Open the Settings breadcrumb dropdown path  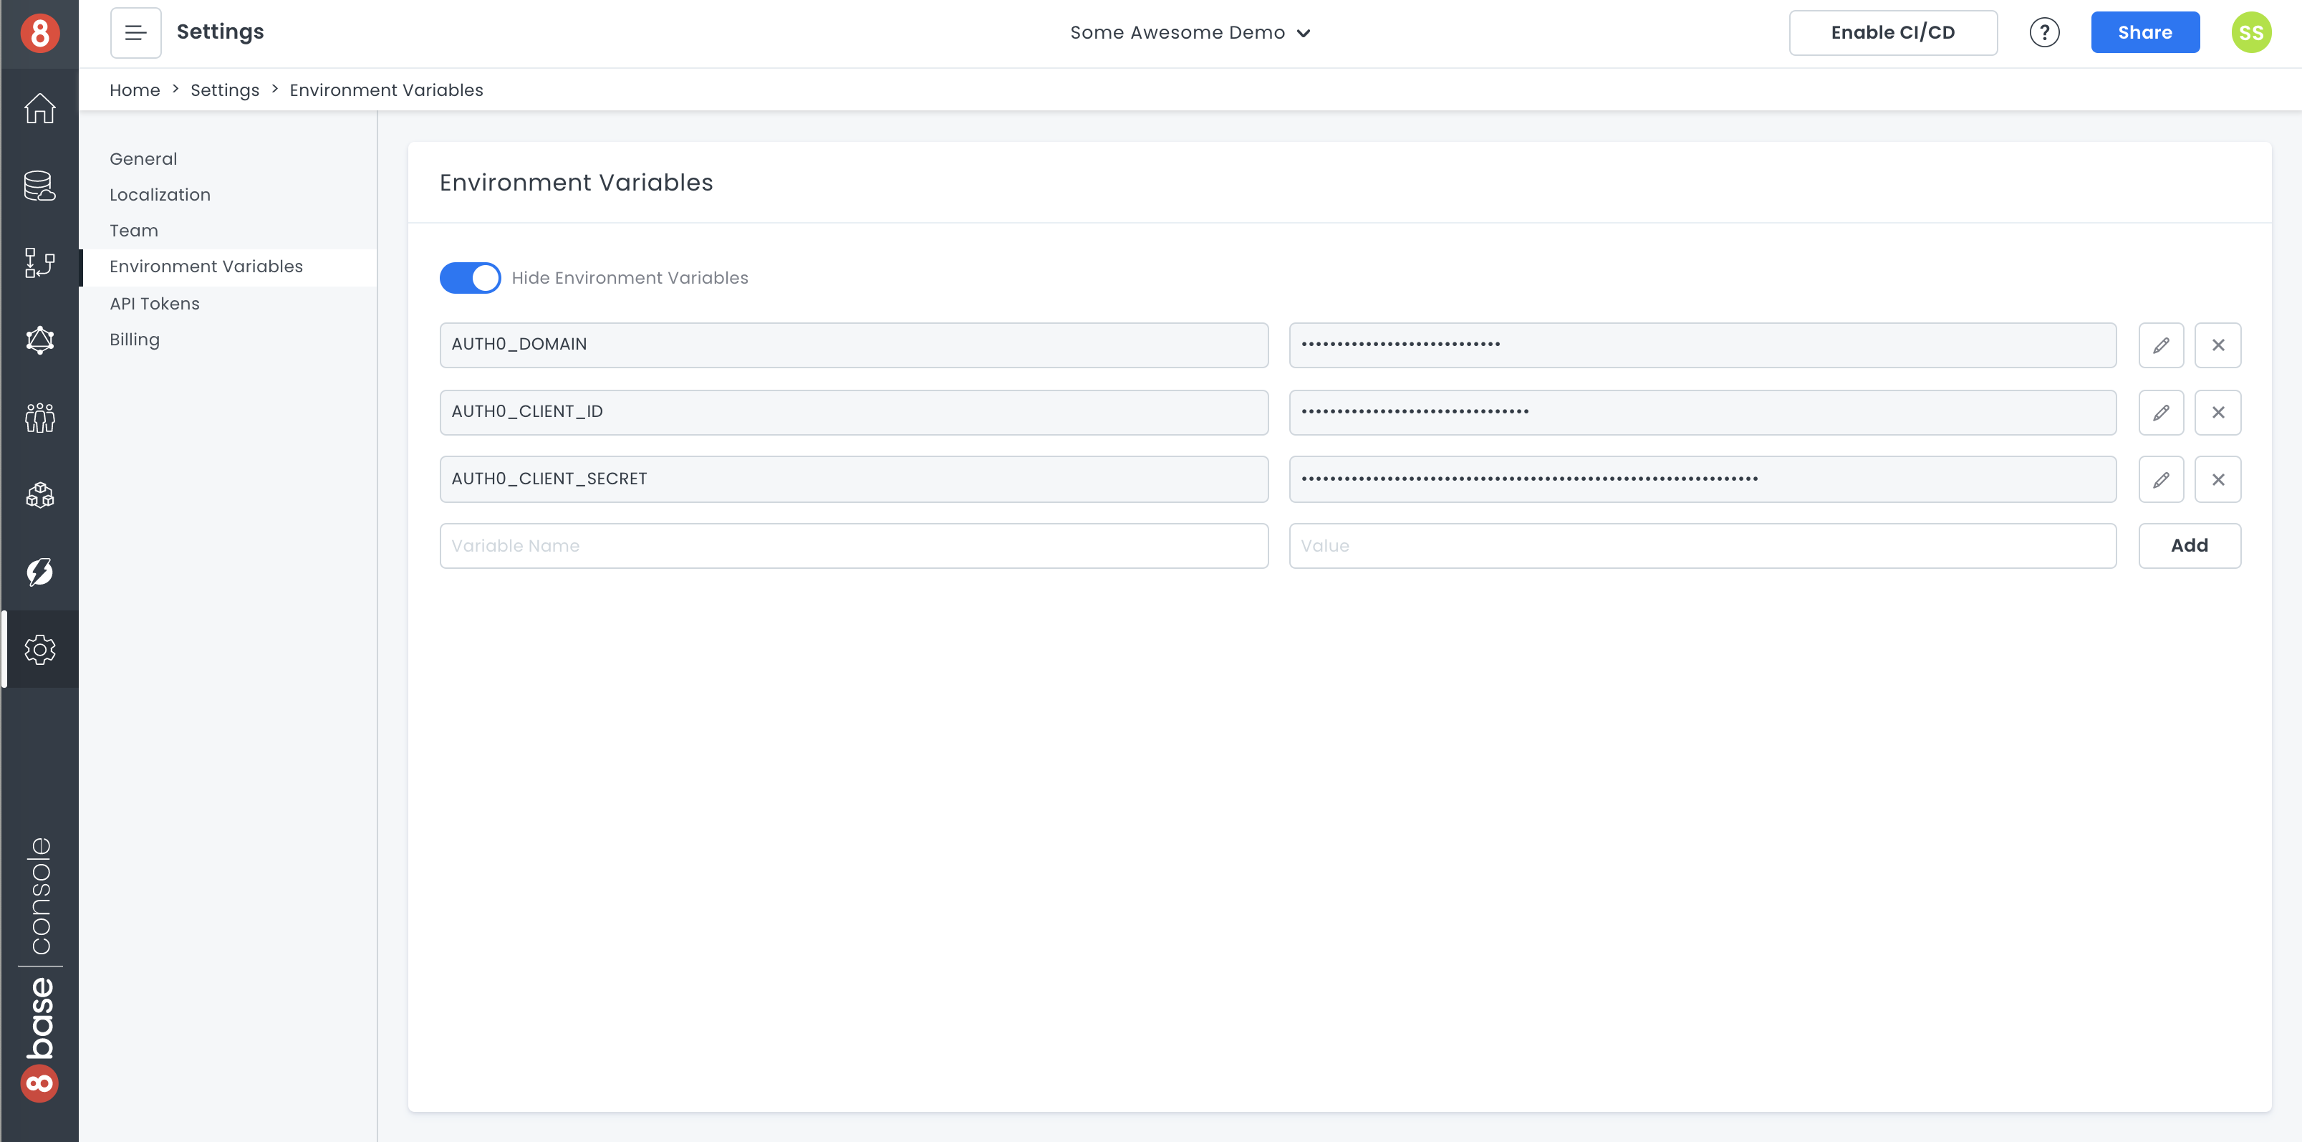[x=224, y=90]
